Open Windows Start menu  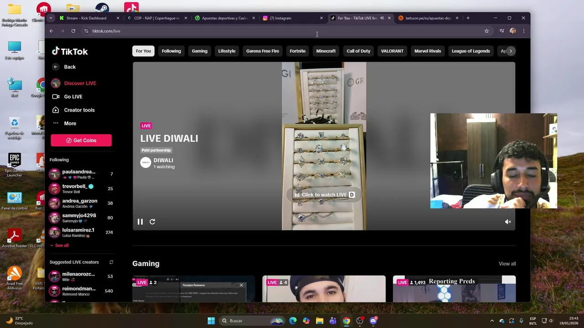click(211, 321)
